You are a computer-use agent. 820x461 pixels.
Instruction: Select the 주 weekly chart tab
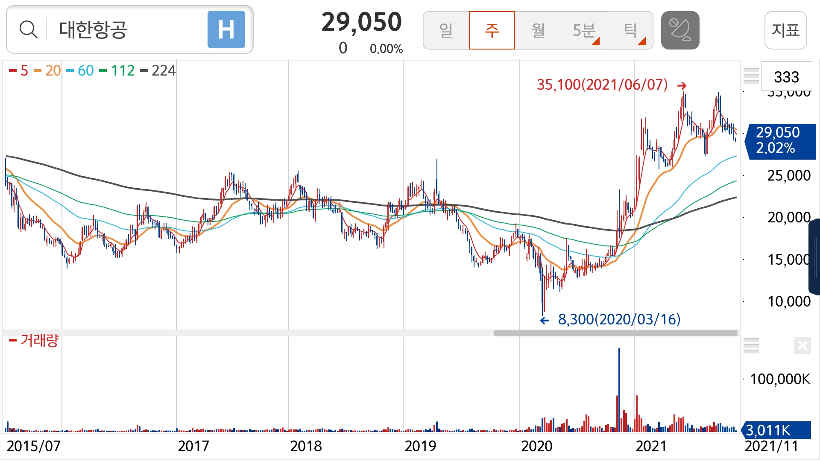492,30
